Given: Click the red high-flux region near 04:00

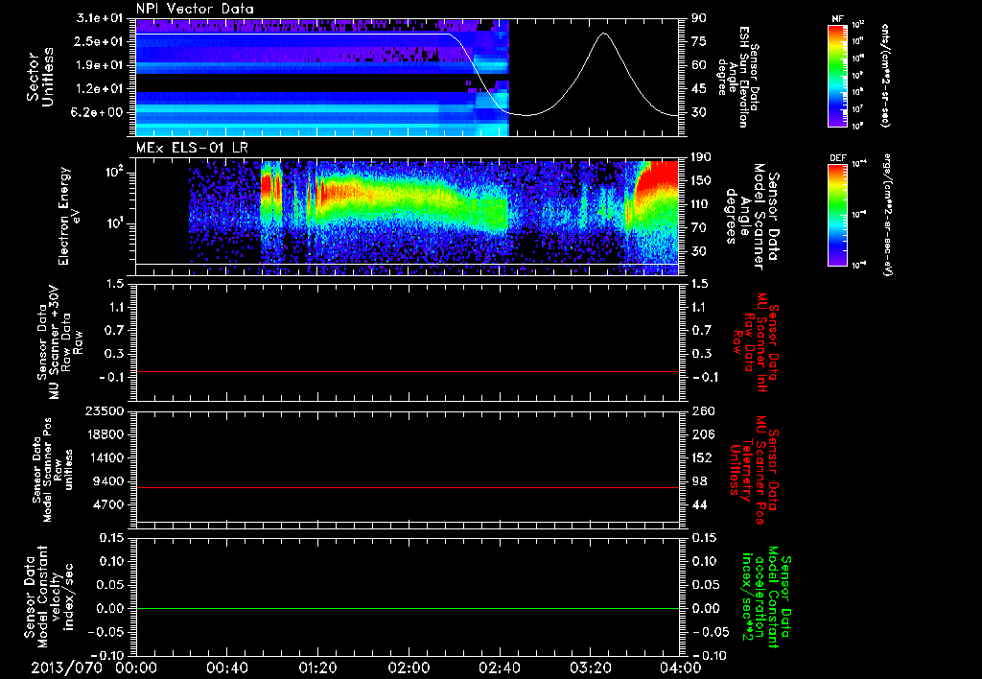Looking at the screenshot, I should (x=659, y=178).
